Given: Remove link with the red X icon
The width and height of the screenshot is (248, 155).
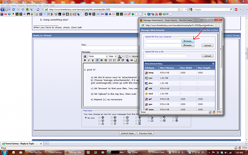Looking at the screenshot, I should 132,60.
